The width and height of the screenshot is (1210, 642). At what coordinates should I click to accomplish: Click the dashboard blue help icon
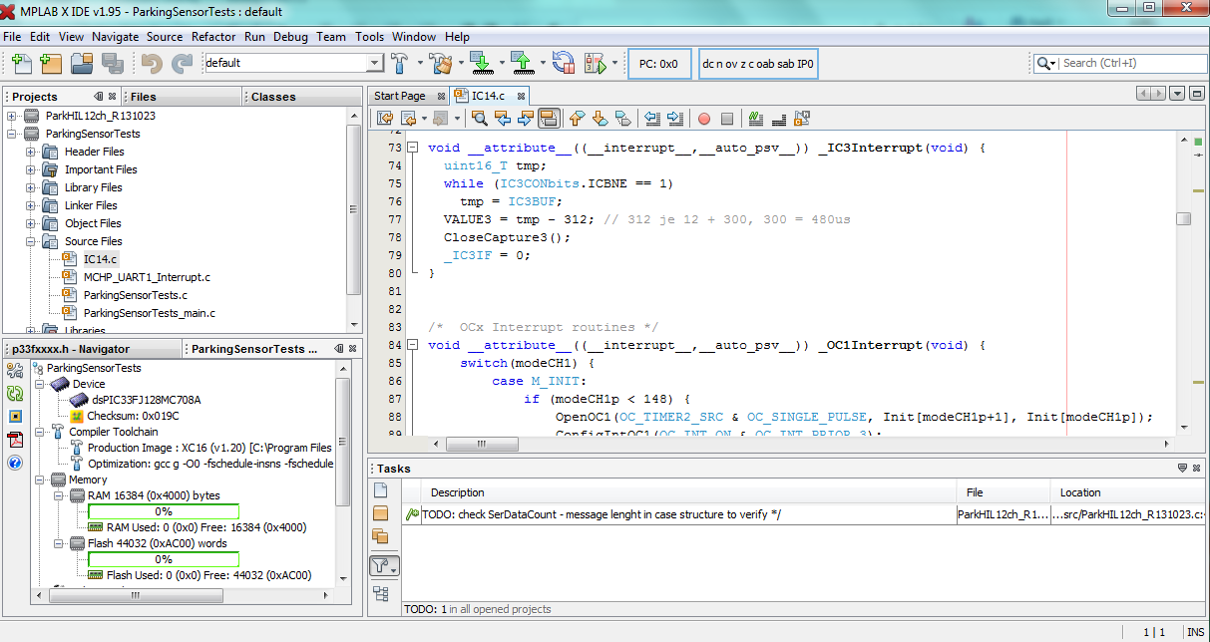[15, 463]
